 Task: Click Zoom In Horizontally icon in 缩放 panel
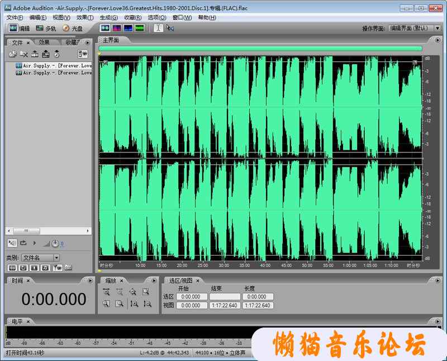(106, 292)
